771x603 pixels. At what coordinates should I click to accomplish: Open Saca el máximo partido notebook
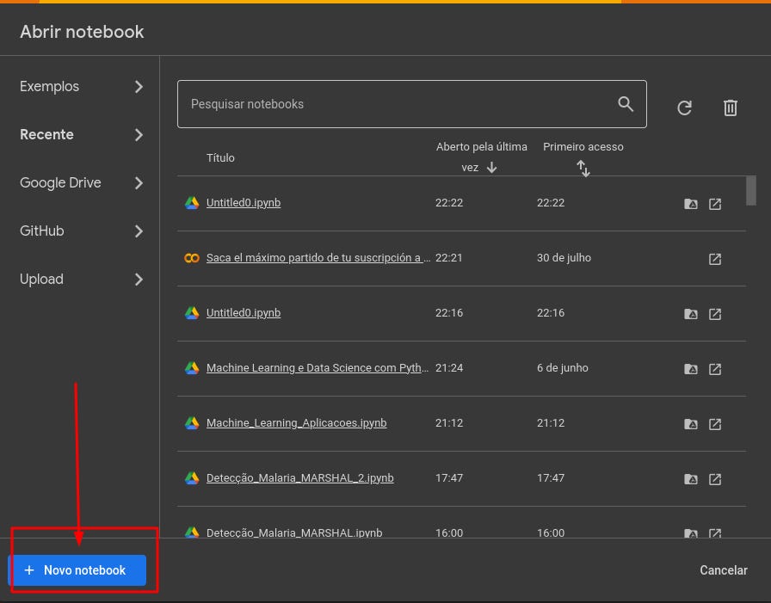318,257
